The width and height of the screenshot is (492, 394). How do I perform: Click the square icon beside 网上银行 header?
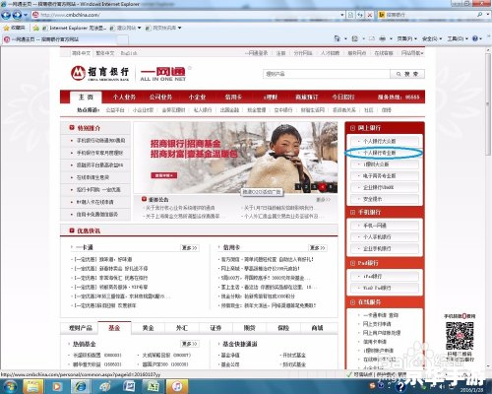(x=352, y=128)
